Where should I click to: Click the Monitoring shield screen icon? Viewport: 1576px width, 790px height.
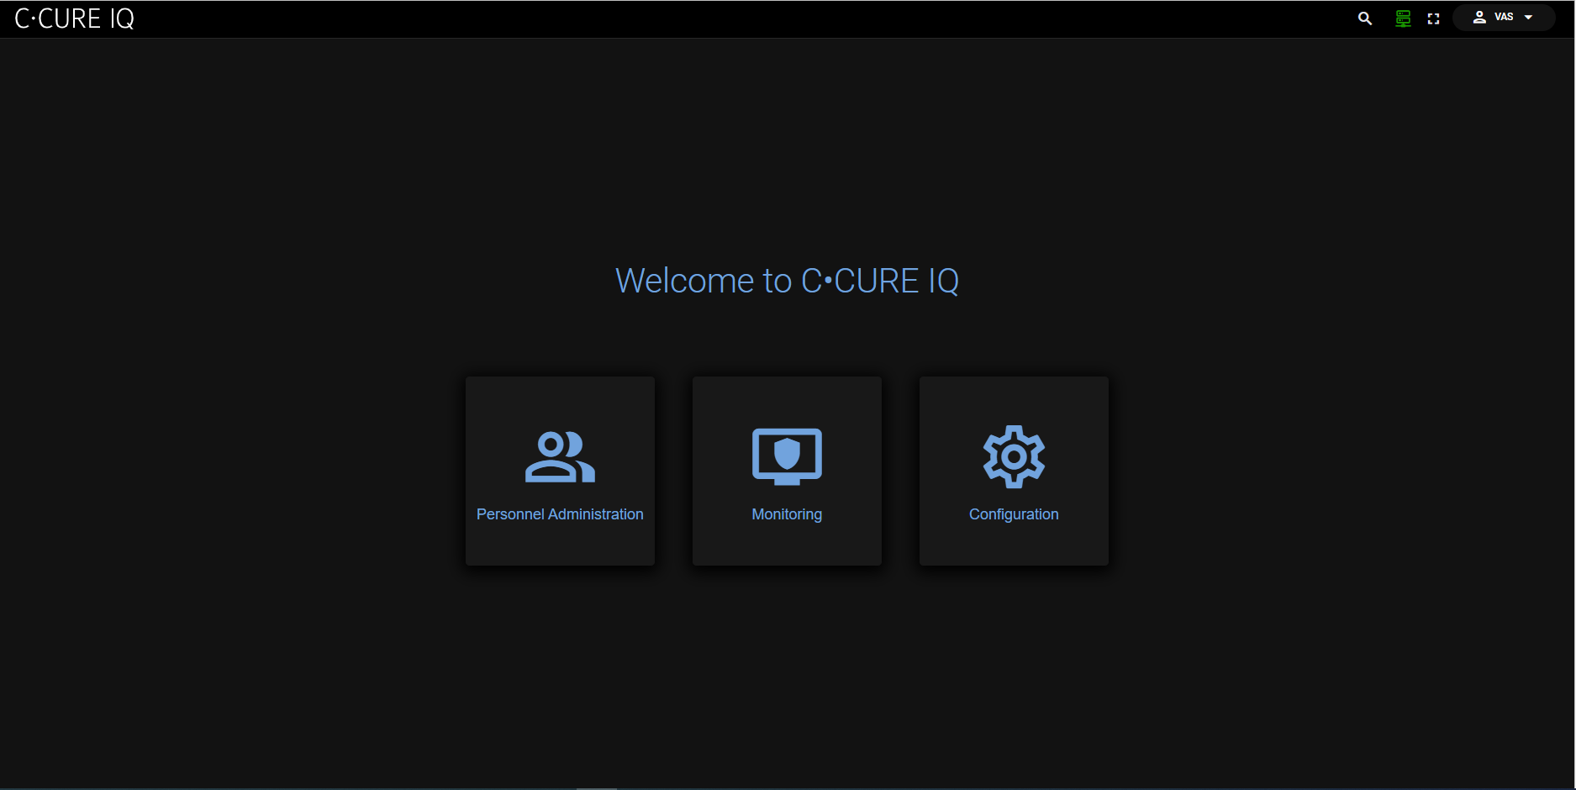(787, 457)
